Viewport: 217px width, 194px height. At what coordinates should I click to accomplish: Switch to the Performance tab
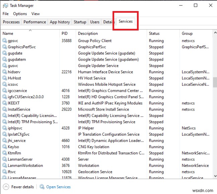[x=34, y=22]
